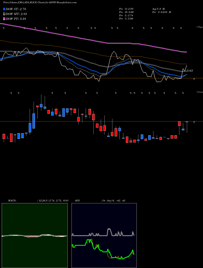Click the last candlestick on the price chart

(187, 127)
